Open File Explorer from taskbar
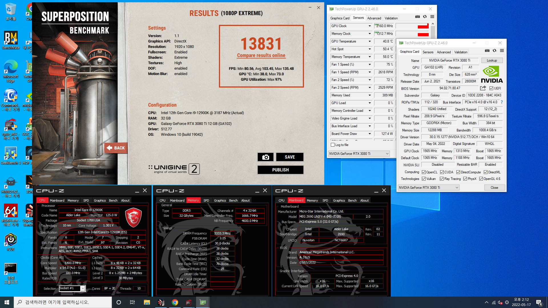This screenshot has width=548, height=308. 147,302
